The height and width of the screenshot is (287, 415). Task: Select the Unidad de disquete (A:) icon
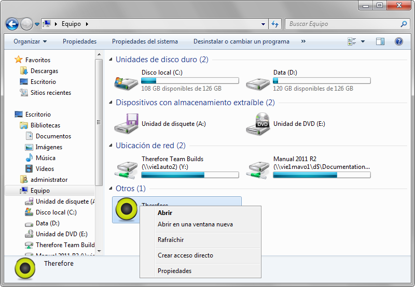(x=126, y=123)
